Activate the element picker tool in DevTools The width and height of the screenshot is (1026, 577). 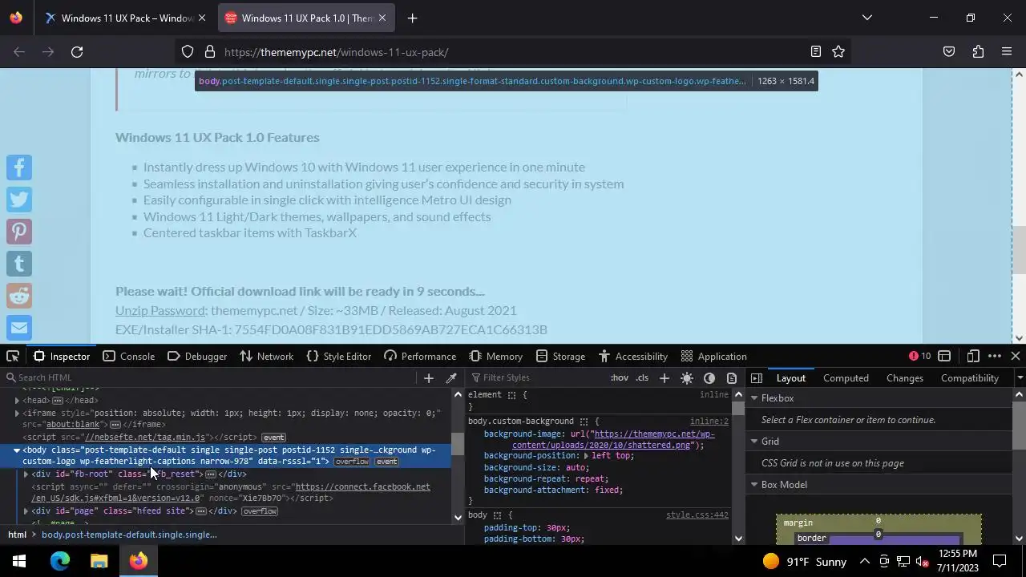pyautogui.click(x=13, y=356)
